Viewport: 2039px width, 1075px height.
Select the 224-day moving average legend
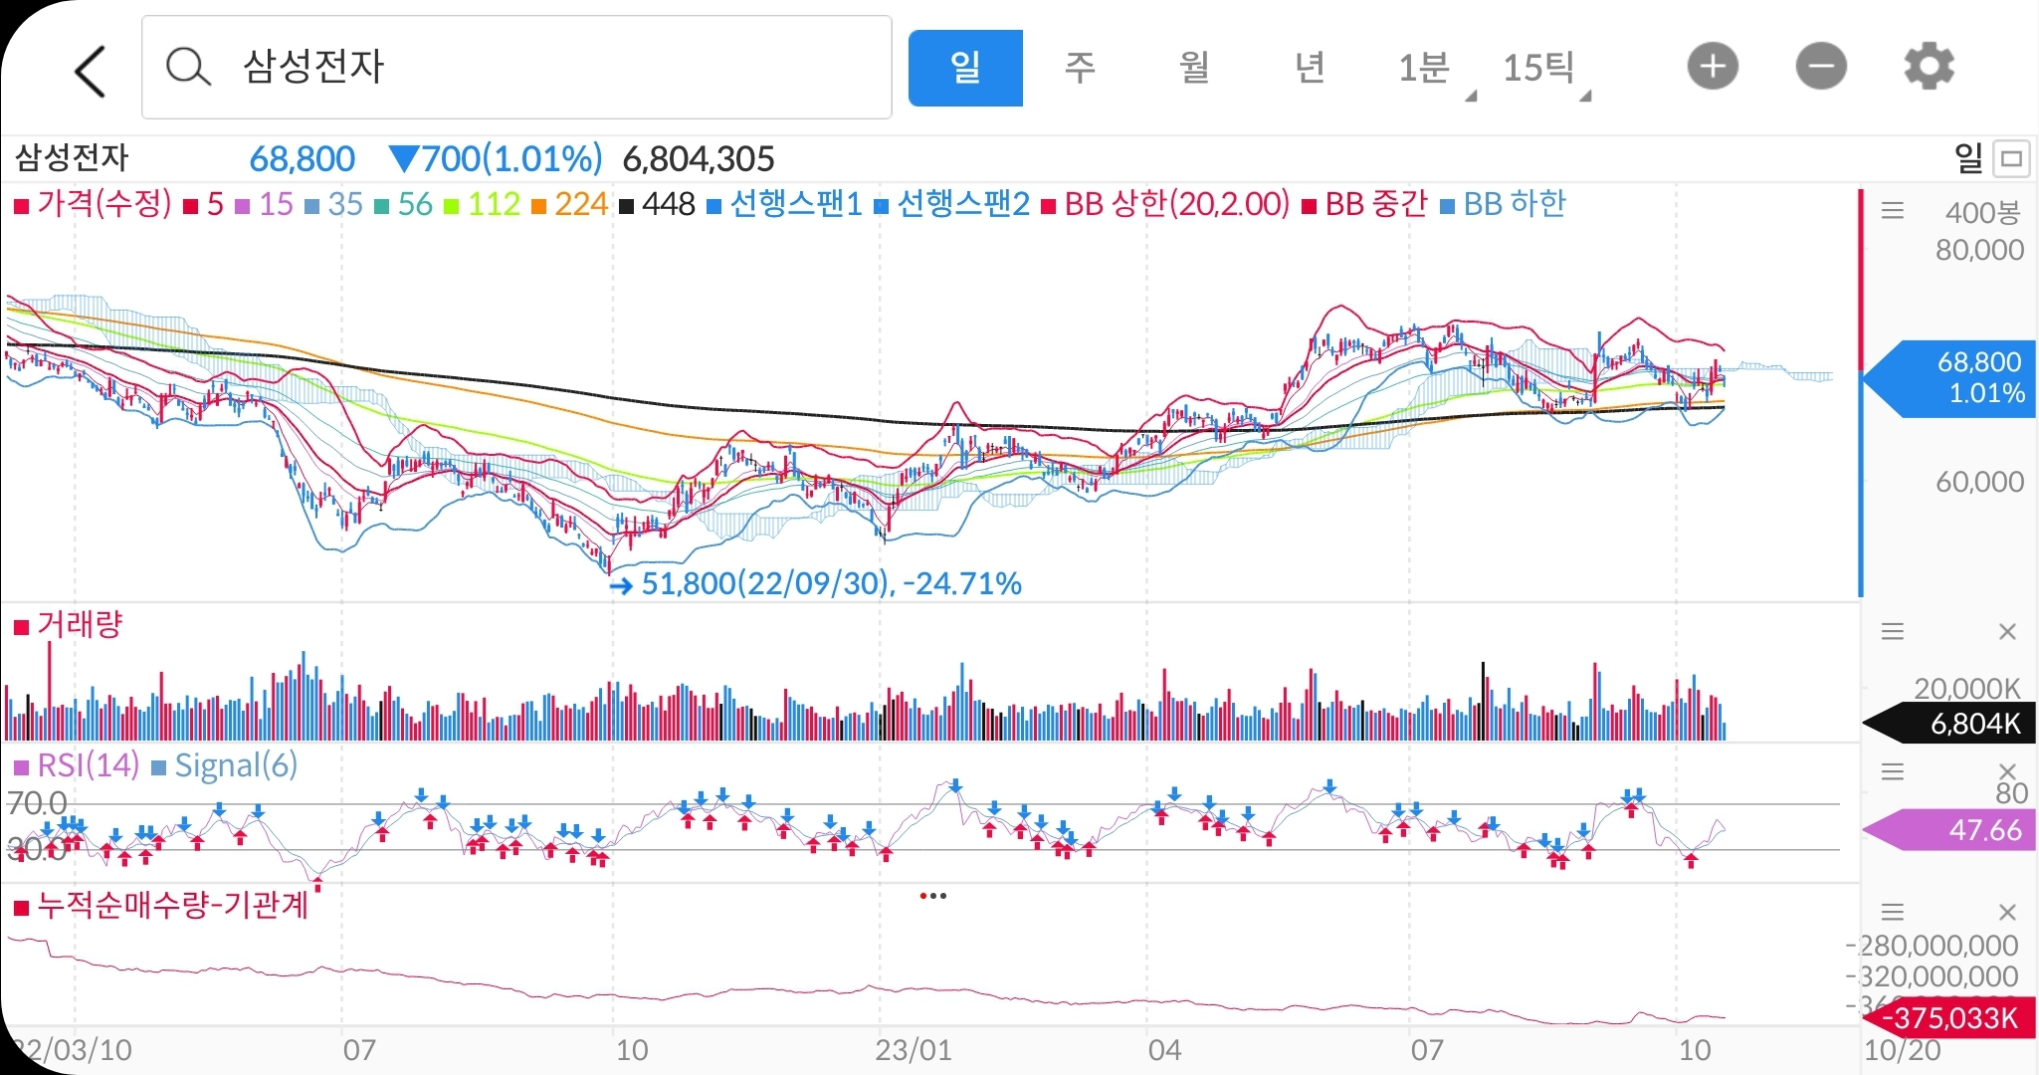click(569, 204)
